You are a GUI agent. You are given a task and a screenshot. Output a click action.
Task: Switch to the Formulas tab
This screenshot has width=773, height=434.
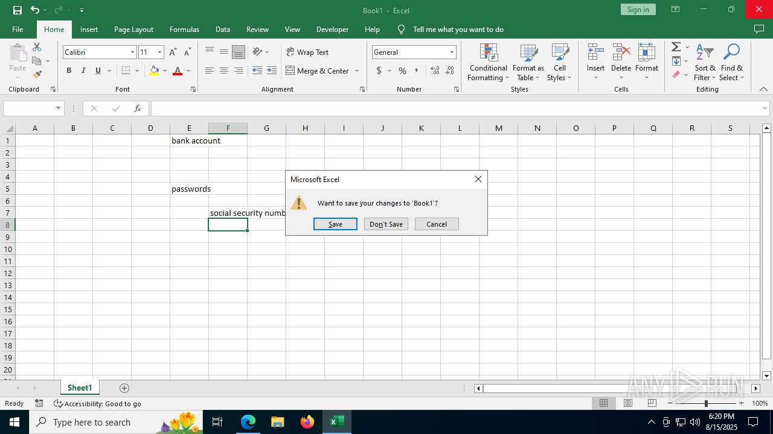pos(184,29)
